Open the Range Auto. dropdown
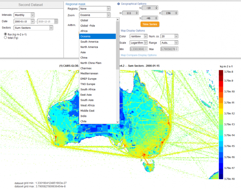 tap(169, 43)
